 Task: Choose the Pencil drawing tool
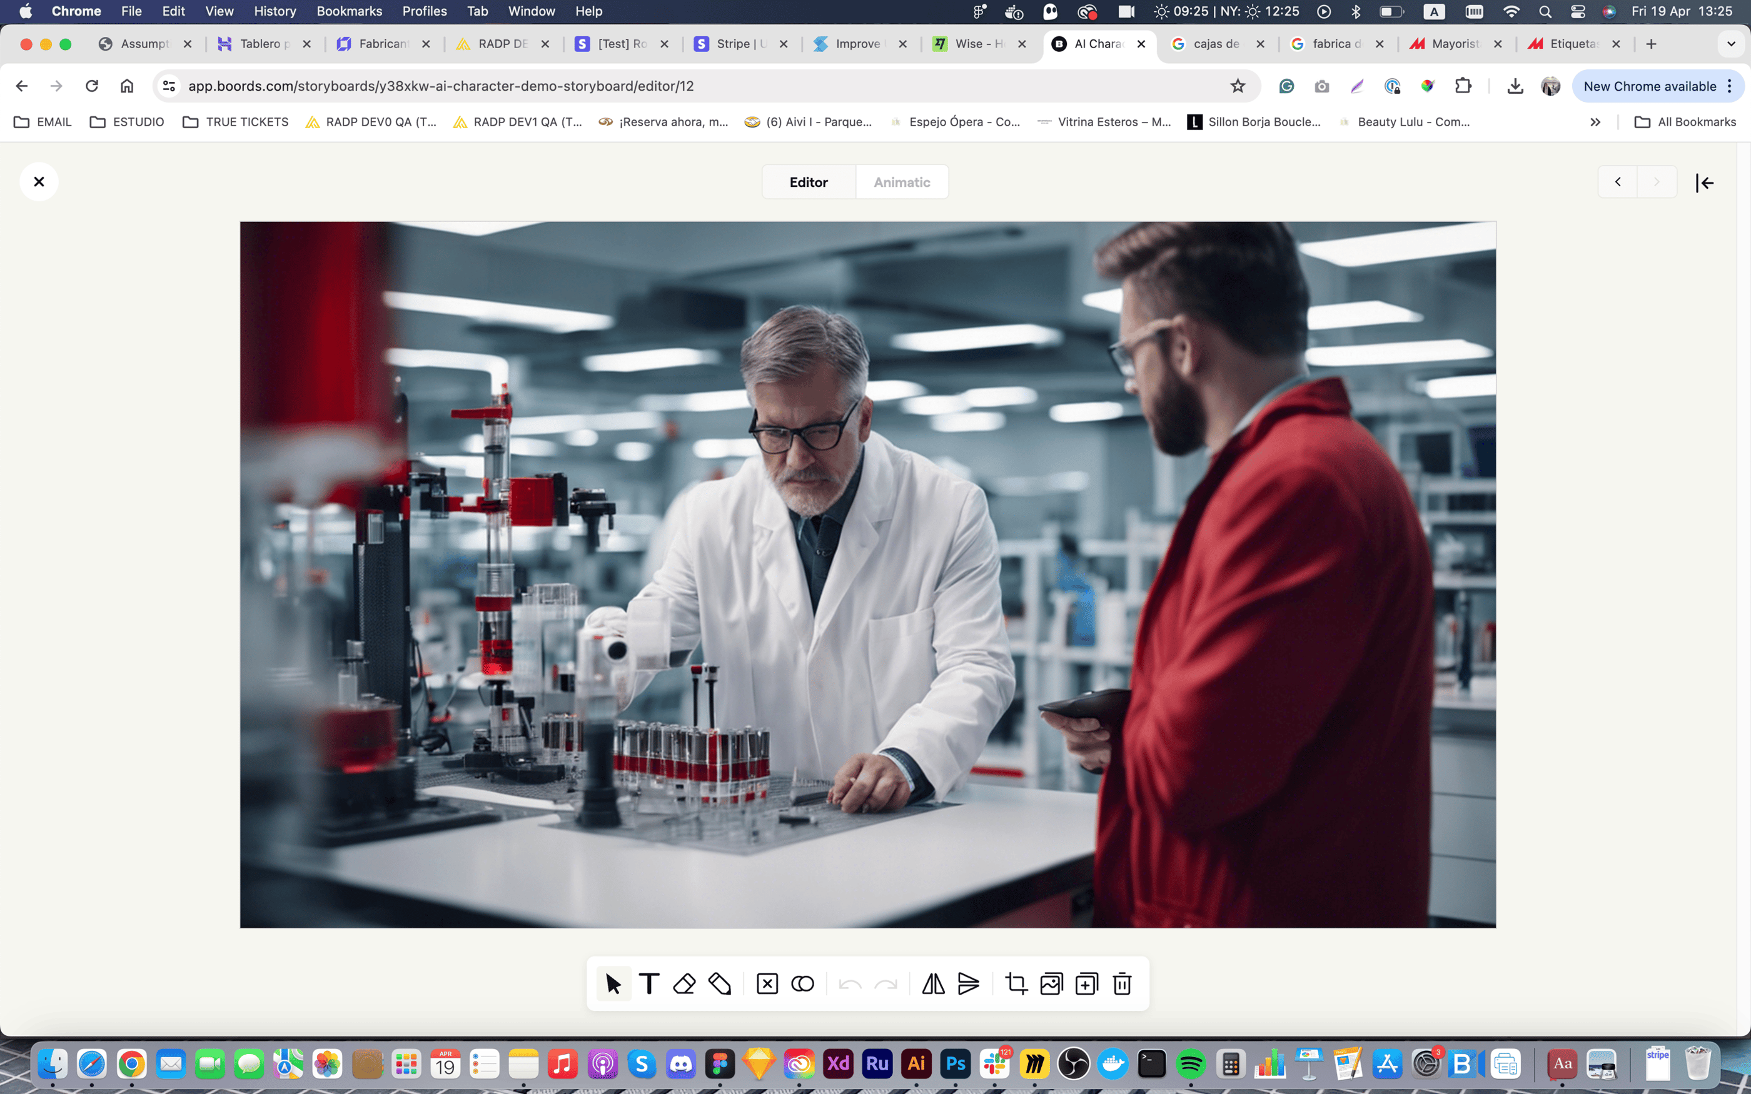(720, 984)
